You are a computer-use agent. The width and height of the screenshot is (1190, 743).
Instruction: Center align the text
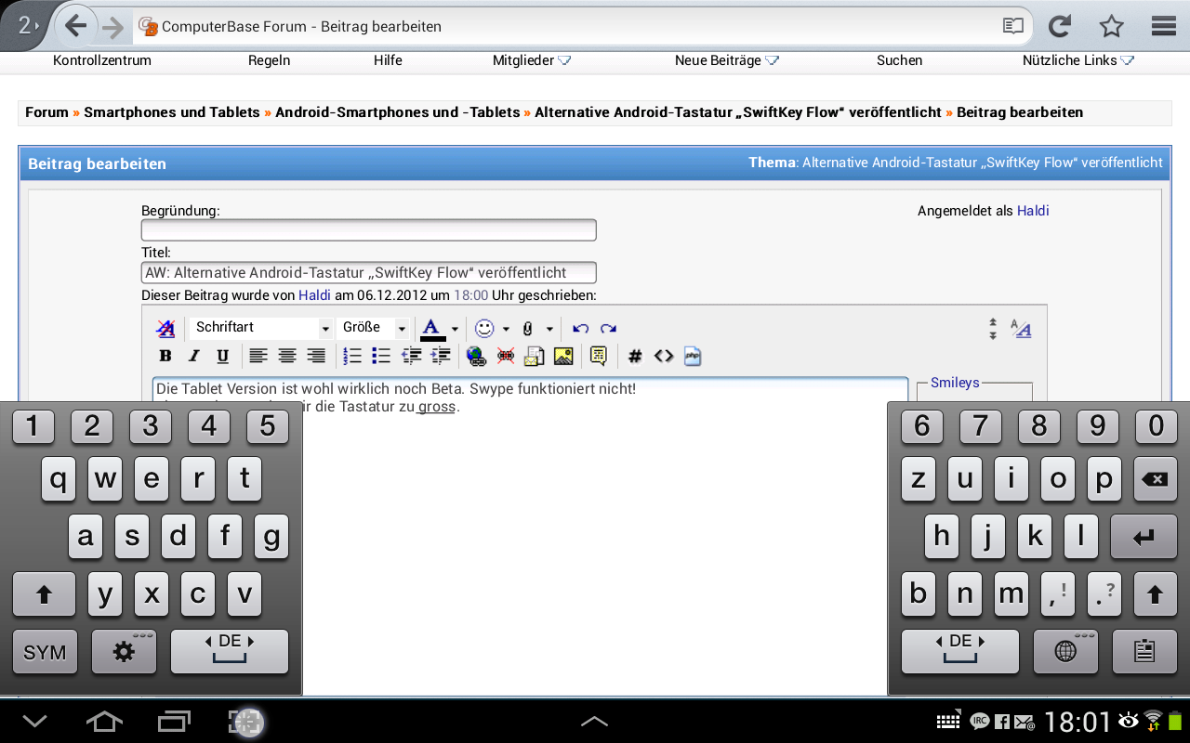tap(287, 356)
